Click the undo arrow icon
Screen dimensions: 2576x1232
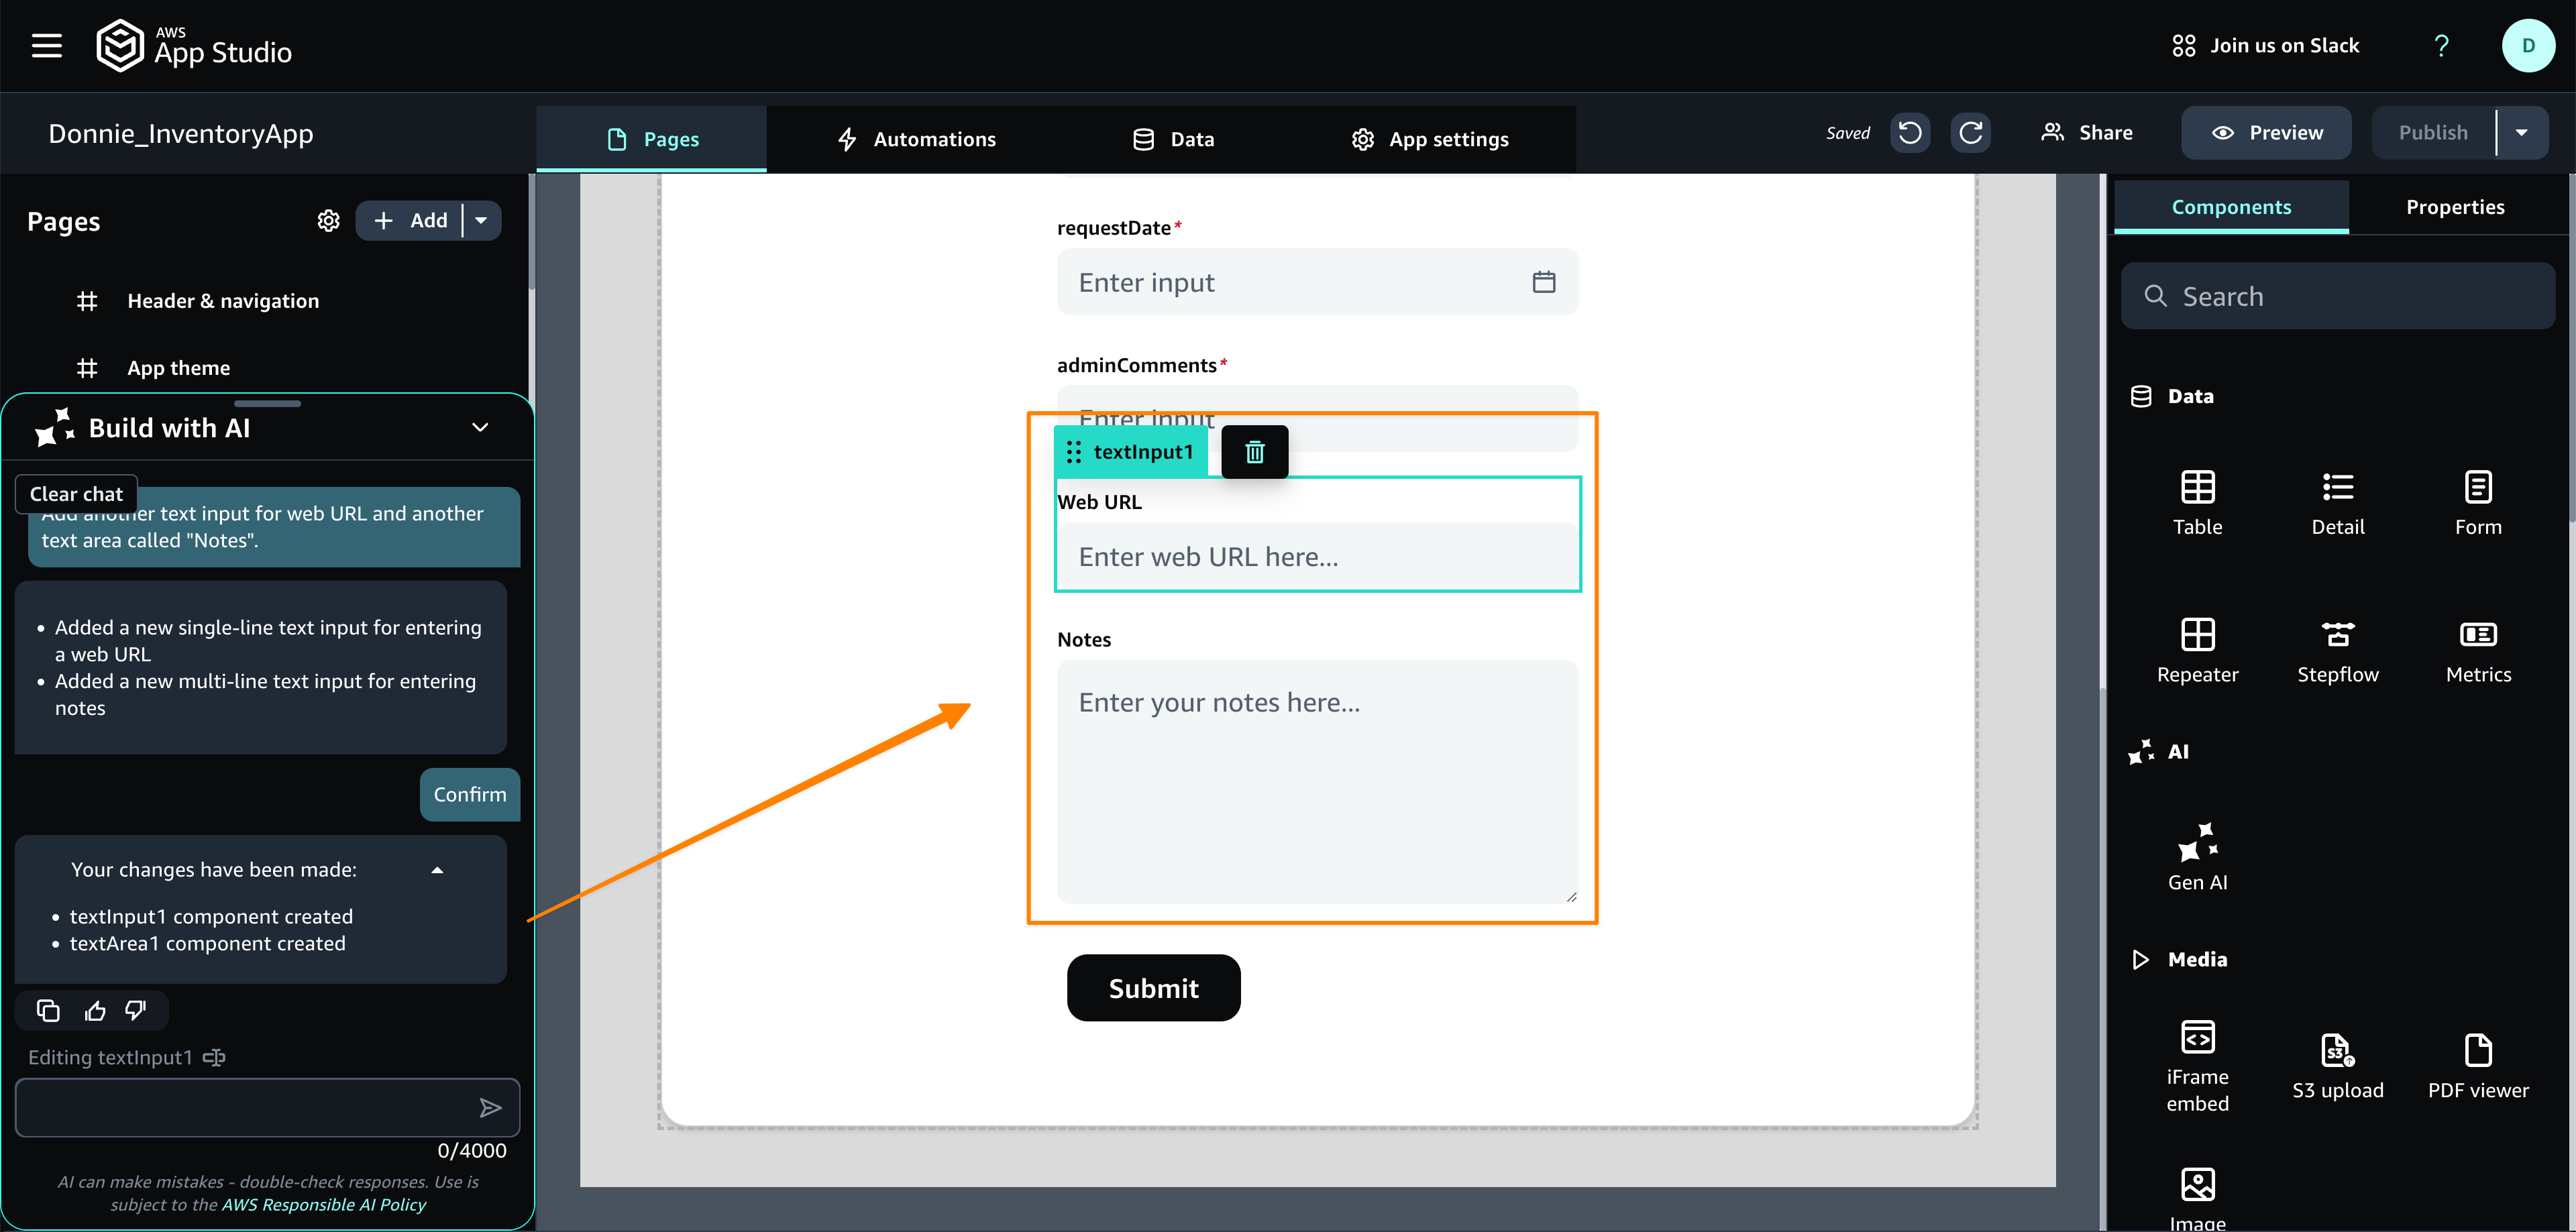pyautogui.click(x=1909, y=133)
